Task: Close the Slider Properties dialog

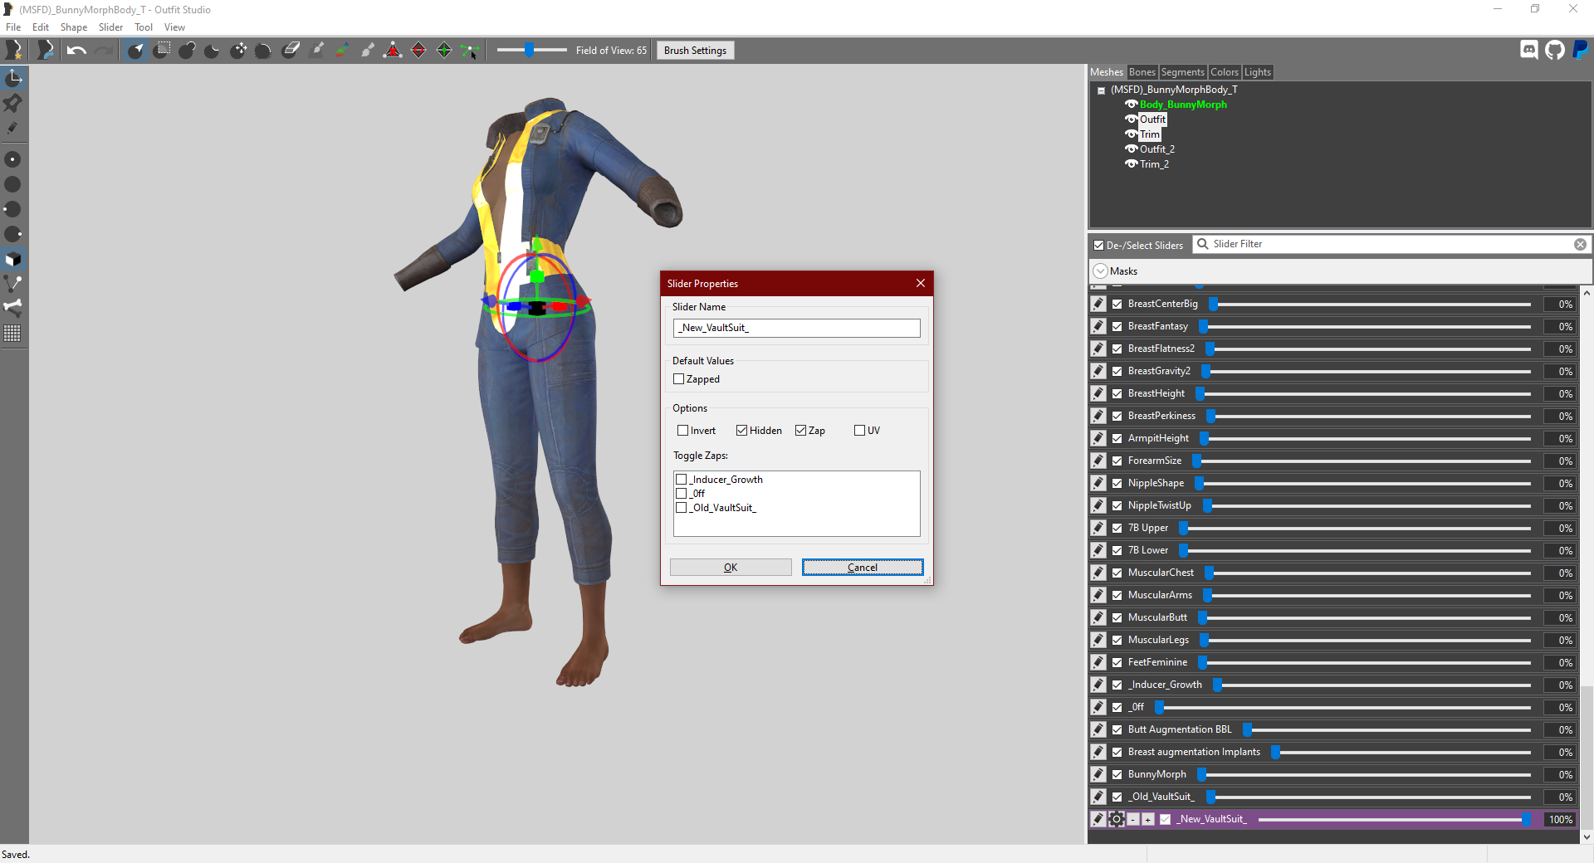Action: [921, 284]
